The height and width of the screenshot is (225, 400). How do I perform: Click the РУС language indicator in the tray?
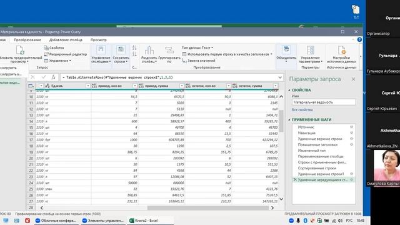(x=349, y=221)
